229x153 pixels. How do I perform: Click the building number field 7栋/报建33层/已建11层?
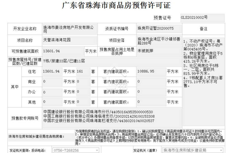(112, 61)
